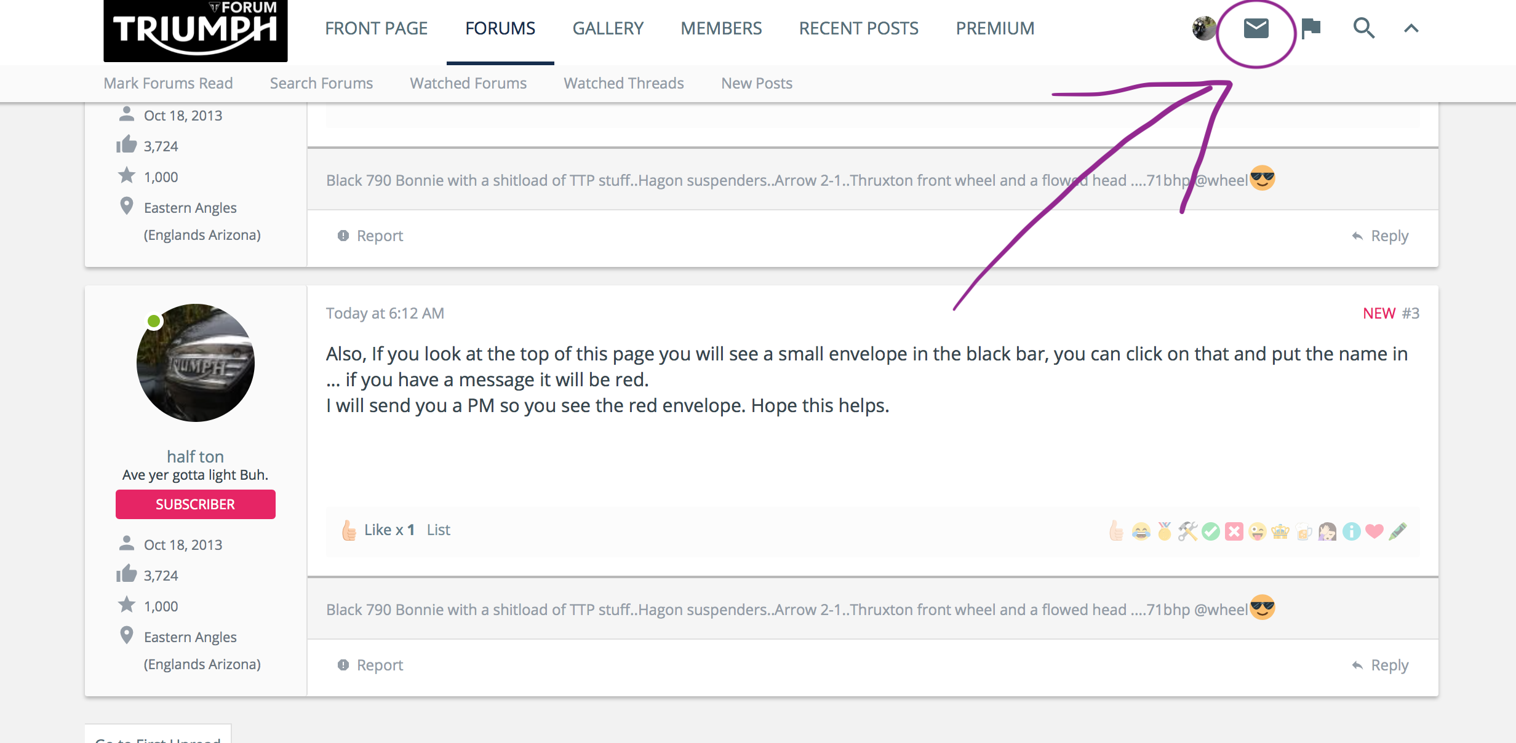Rate post with pink heart reaction

(x=1374, y=531)
